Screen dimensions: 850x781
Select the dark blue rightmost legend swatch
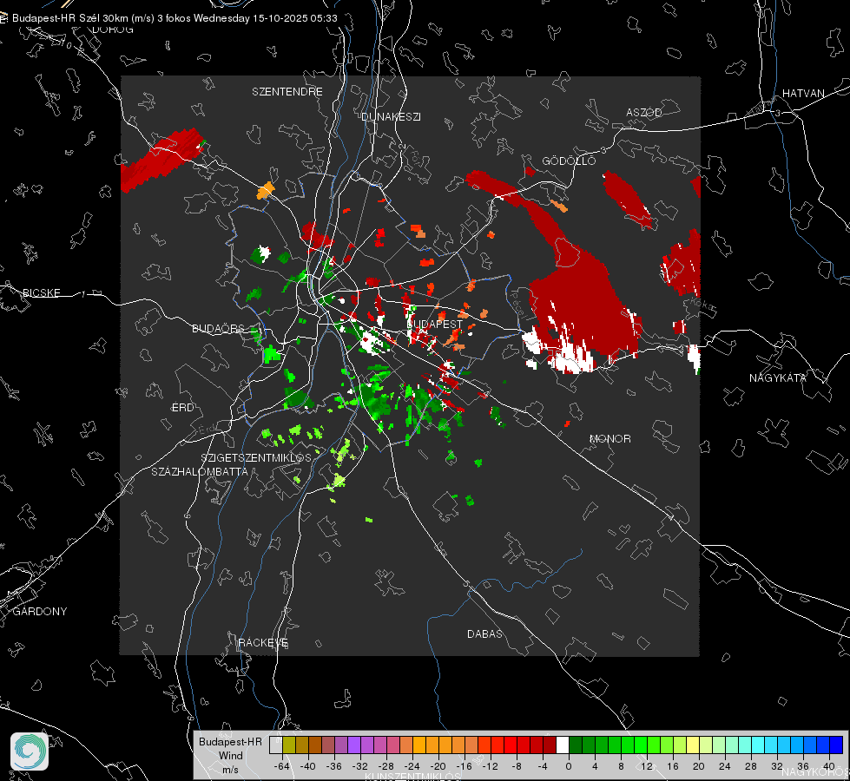836,745
